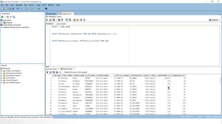The width and height of the screenshot is (222, 124).
Task: Click the Clear eraser icon in worksheet toolbar
Action: [x=78, y=20]
